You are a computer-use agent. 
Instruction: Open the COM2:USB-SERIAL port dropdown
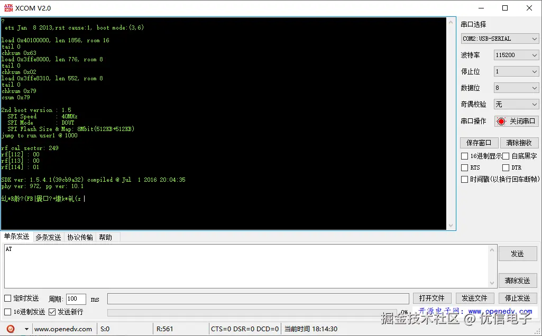[x=500, y=39]
